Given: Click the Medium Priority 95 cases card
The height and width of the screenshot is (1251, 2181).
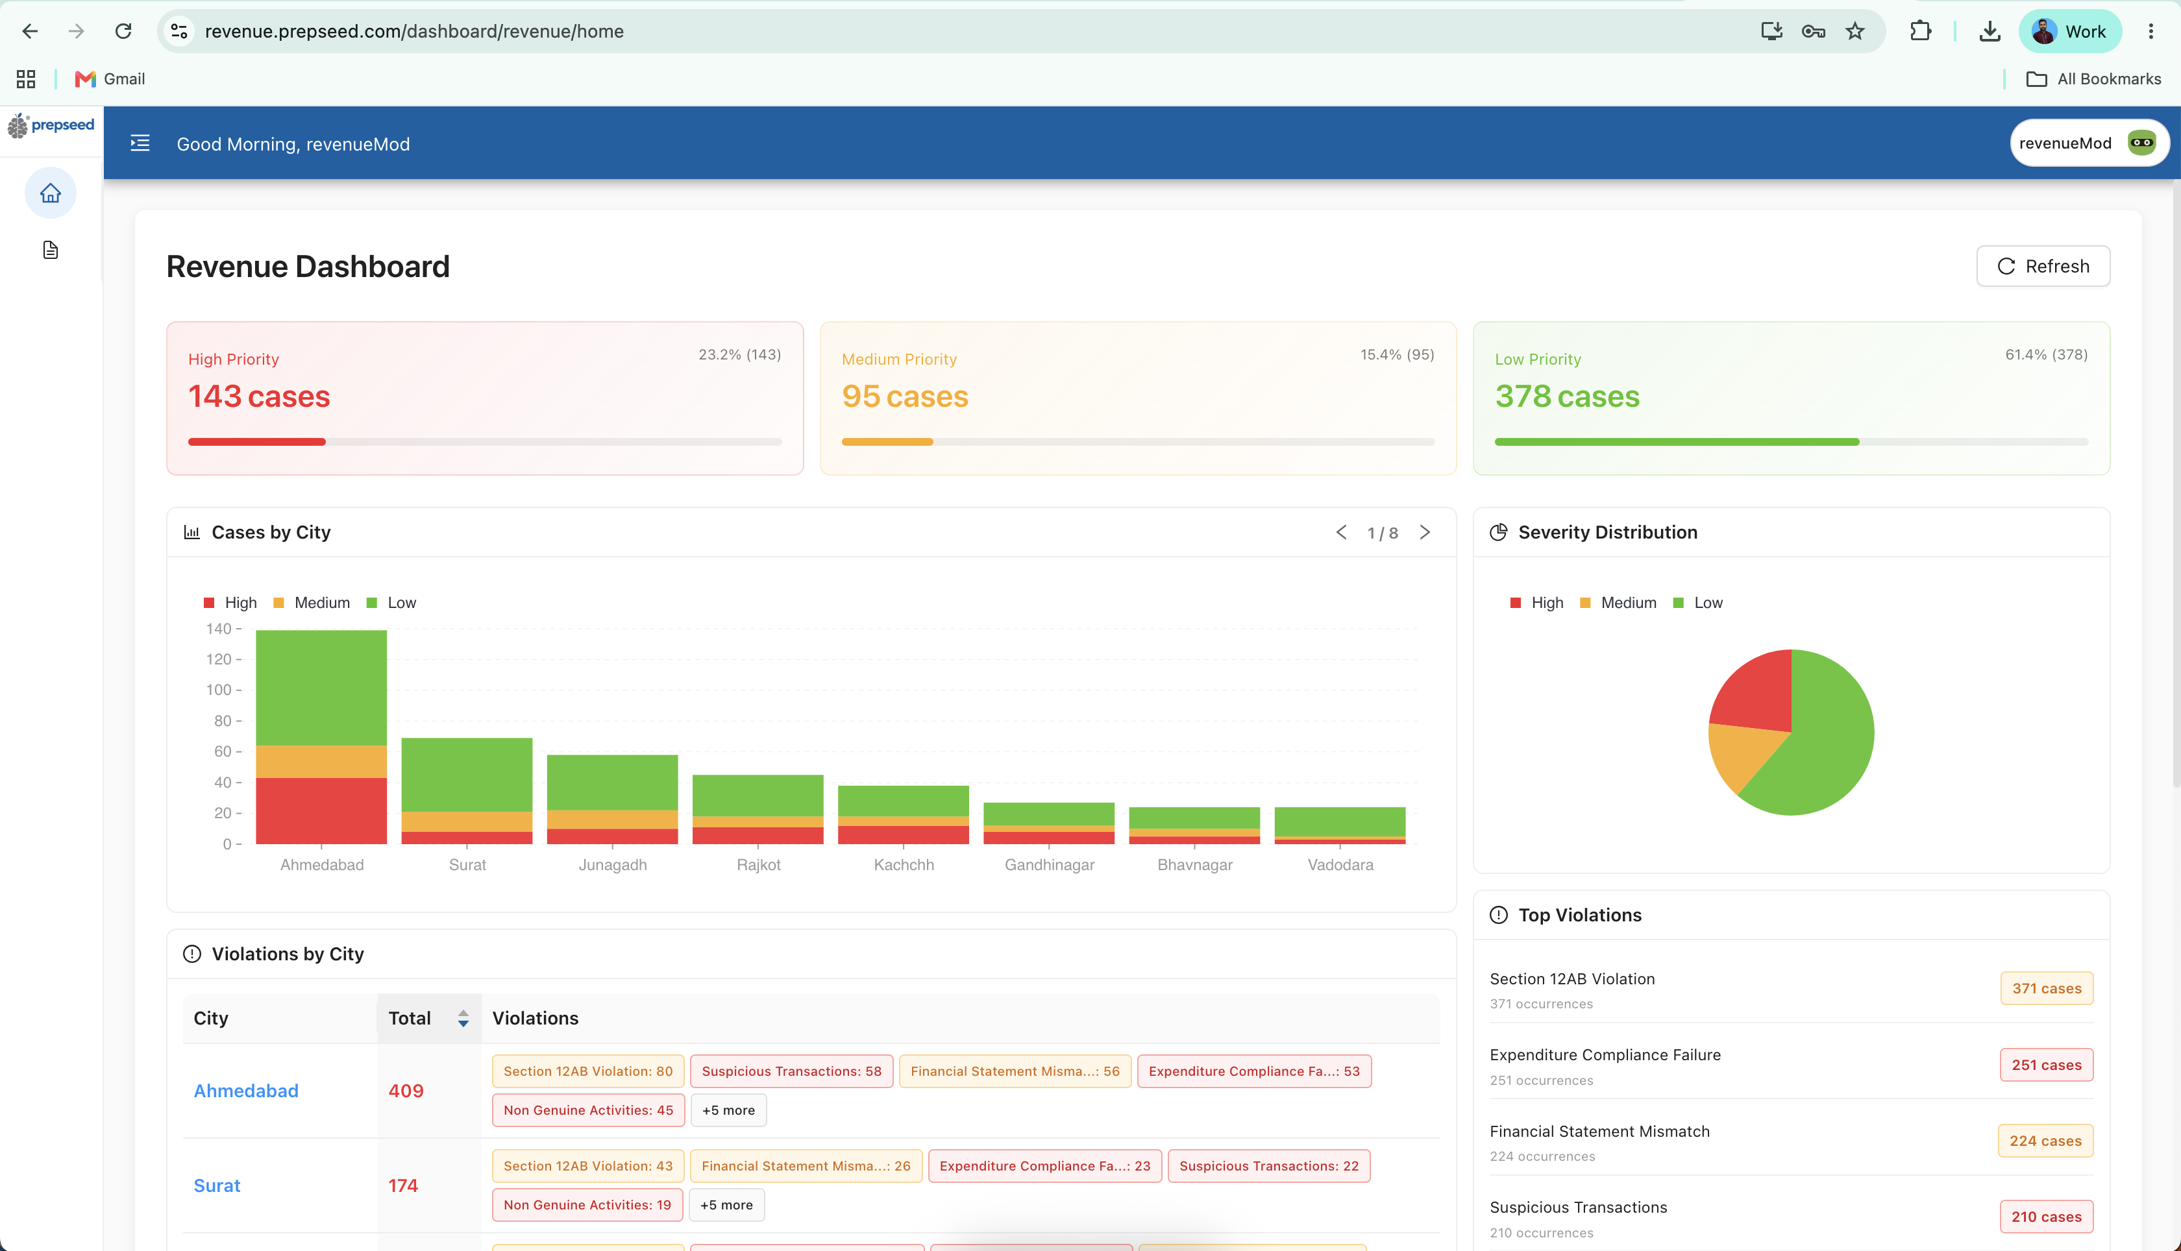Looking at the screenshot, I should coord(1138,398).
